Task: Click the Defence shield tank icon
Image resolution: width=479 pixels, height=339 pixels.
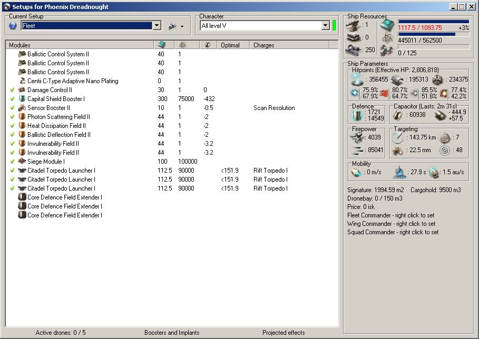Action: tap(357, 115)
